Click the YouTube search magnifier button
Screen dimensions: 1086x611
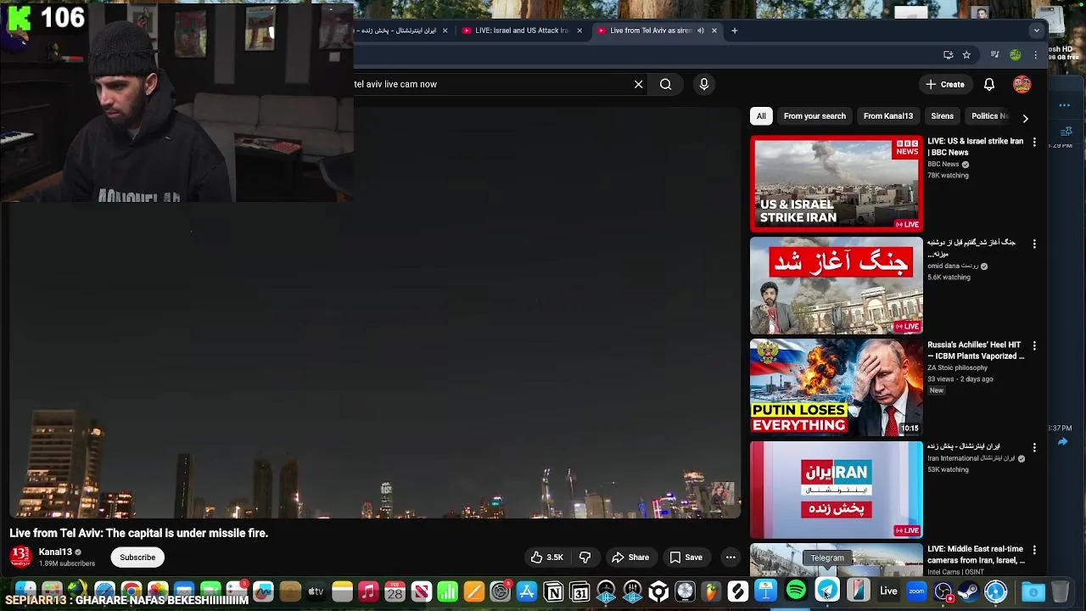pos(666,84)
